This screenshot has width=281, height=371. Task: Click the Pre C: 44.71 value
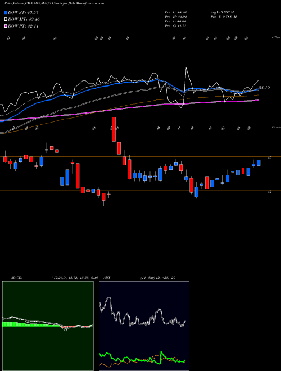(x=176, y=26)
